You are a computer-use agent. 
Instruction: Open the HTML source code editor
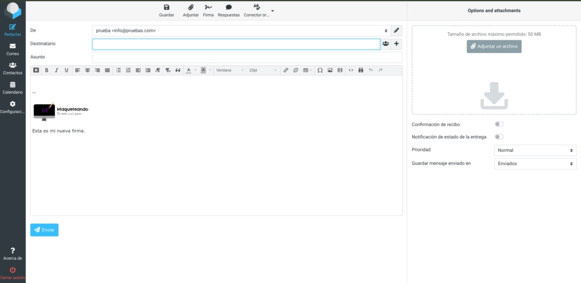point(351,70)
